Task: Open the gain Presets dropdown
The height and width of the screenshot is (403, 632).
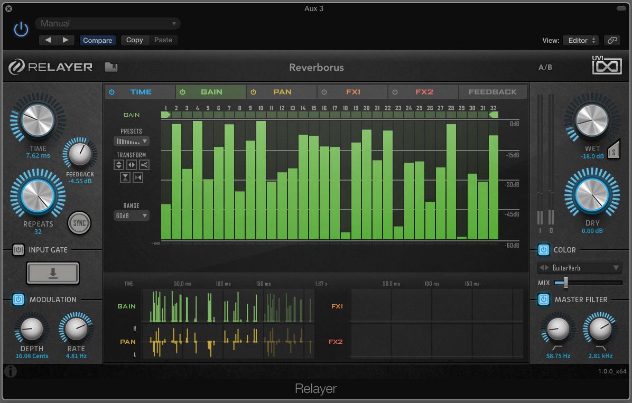Action: (x=132, y=142)
